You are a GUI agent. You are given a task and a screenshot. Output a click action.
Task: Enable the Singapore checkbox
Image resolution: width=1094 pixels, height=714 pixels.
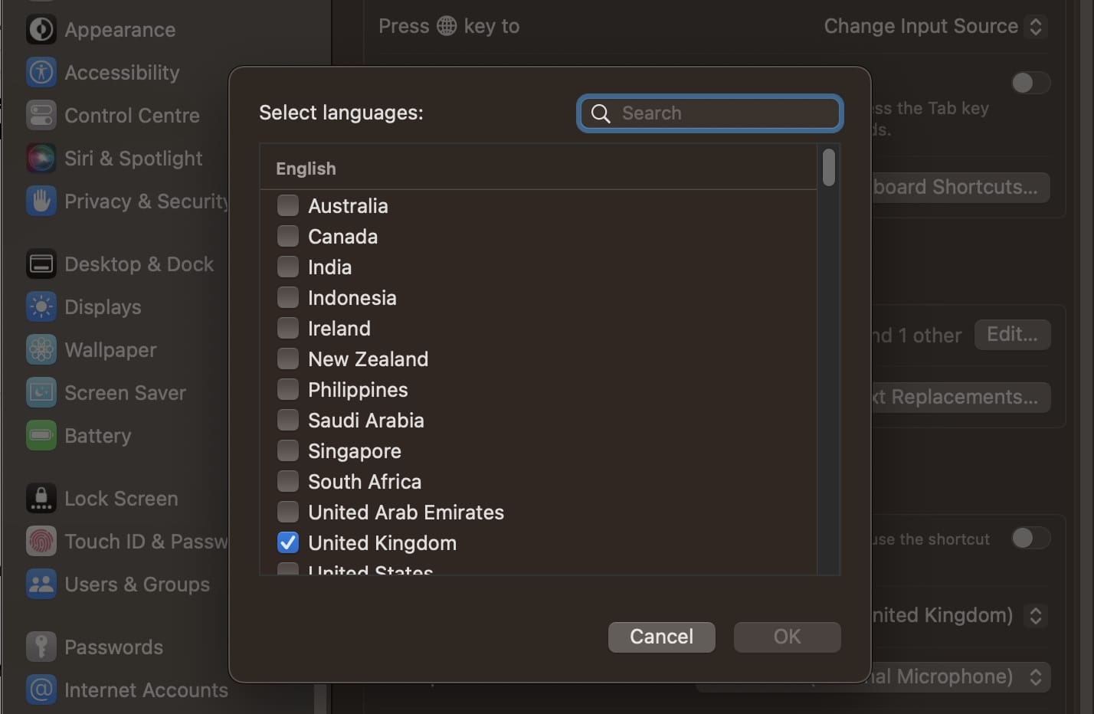coord(287,450)
